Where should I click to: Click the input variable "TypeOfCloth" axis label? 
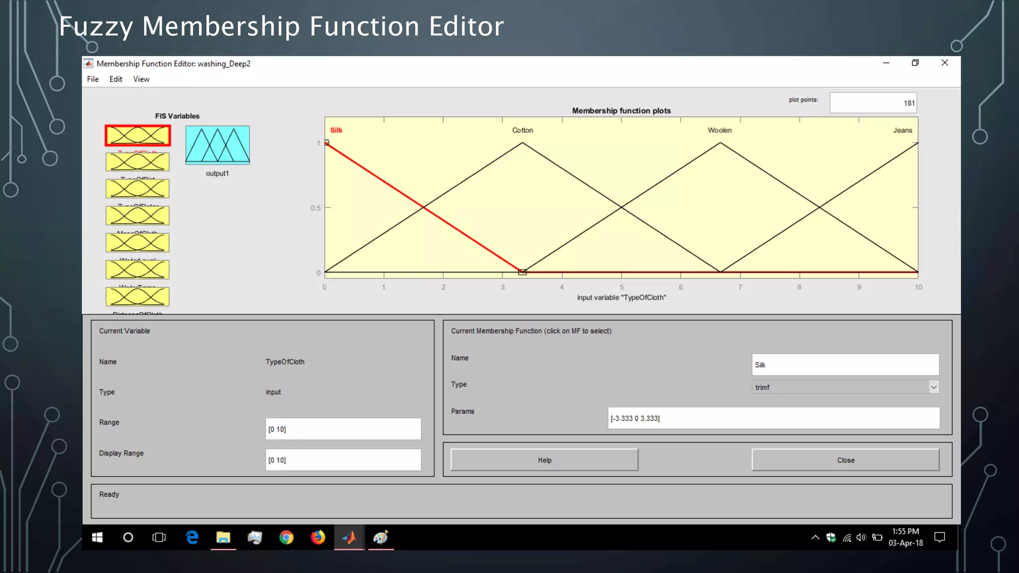pos(621,297)
